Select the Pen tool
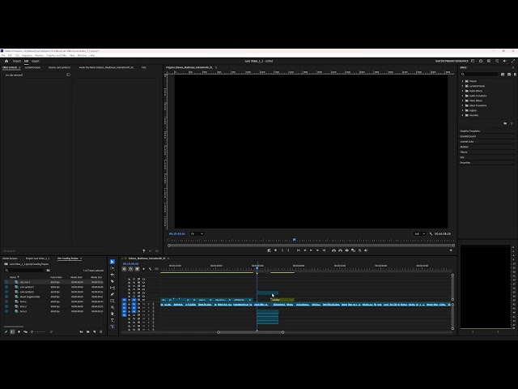Viewport: 518px width, 389px height. tap(113, 294)
